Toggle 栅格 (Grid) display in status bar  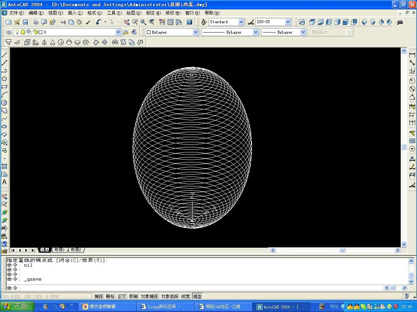tap(110, 296)
